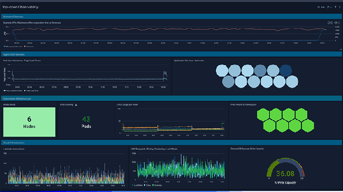Viewport: 343px width, 192px height.
Task: Click DynamoDB Average Write Capacity title
Action: 247,148
